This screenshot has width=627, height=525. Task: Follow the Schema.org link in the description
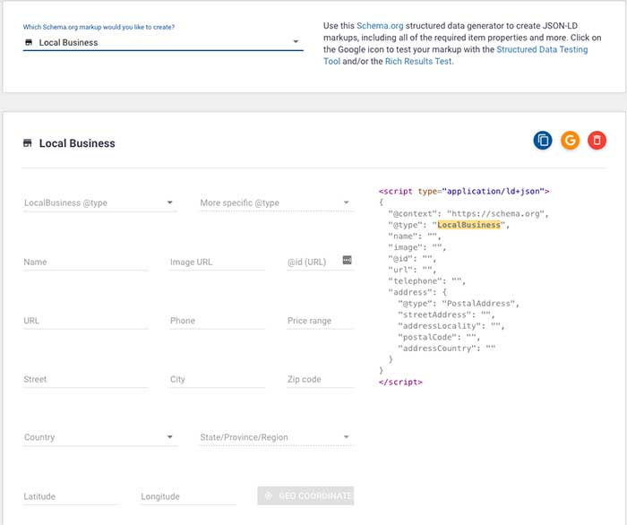[379, 27]
